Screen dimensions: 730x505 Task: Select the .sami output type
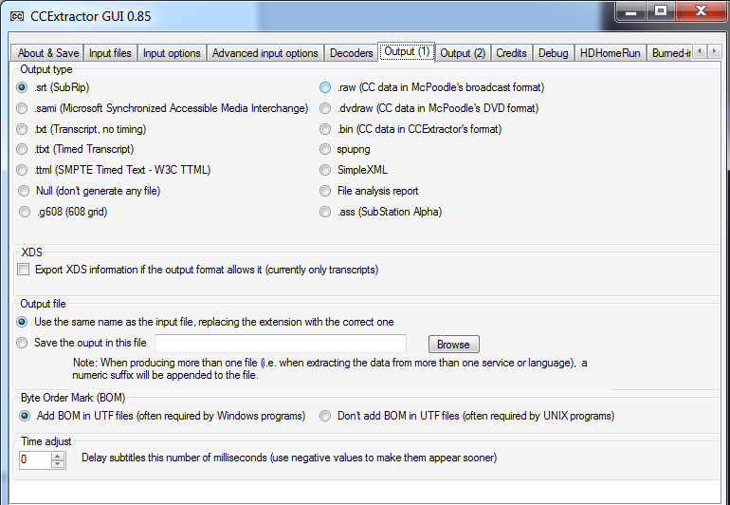click(24, 108)
